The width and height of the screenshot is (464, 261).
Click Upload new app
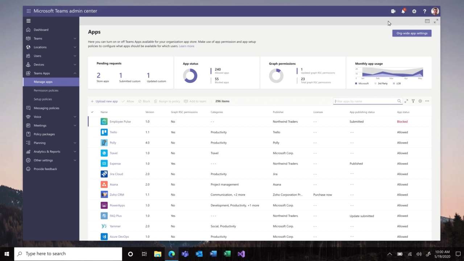pos(104,101)
